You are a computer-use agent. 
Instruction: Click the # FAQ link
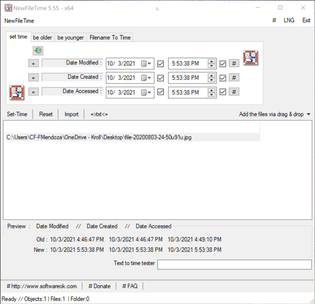pyautogui.click(x=130, y=286)
